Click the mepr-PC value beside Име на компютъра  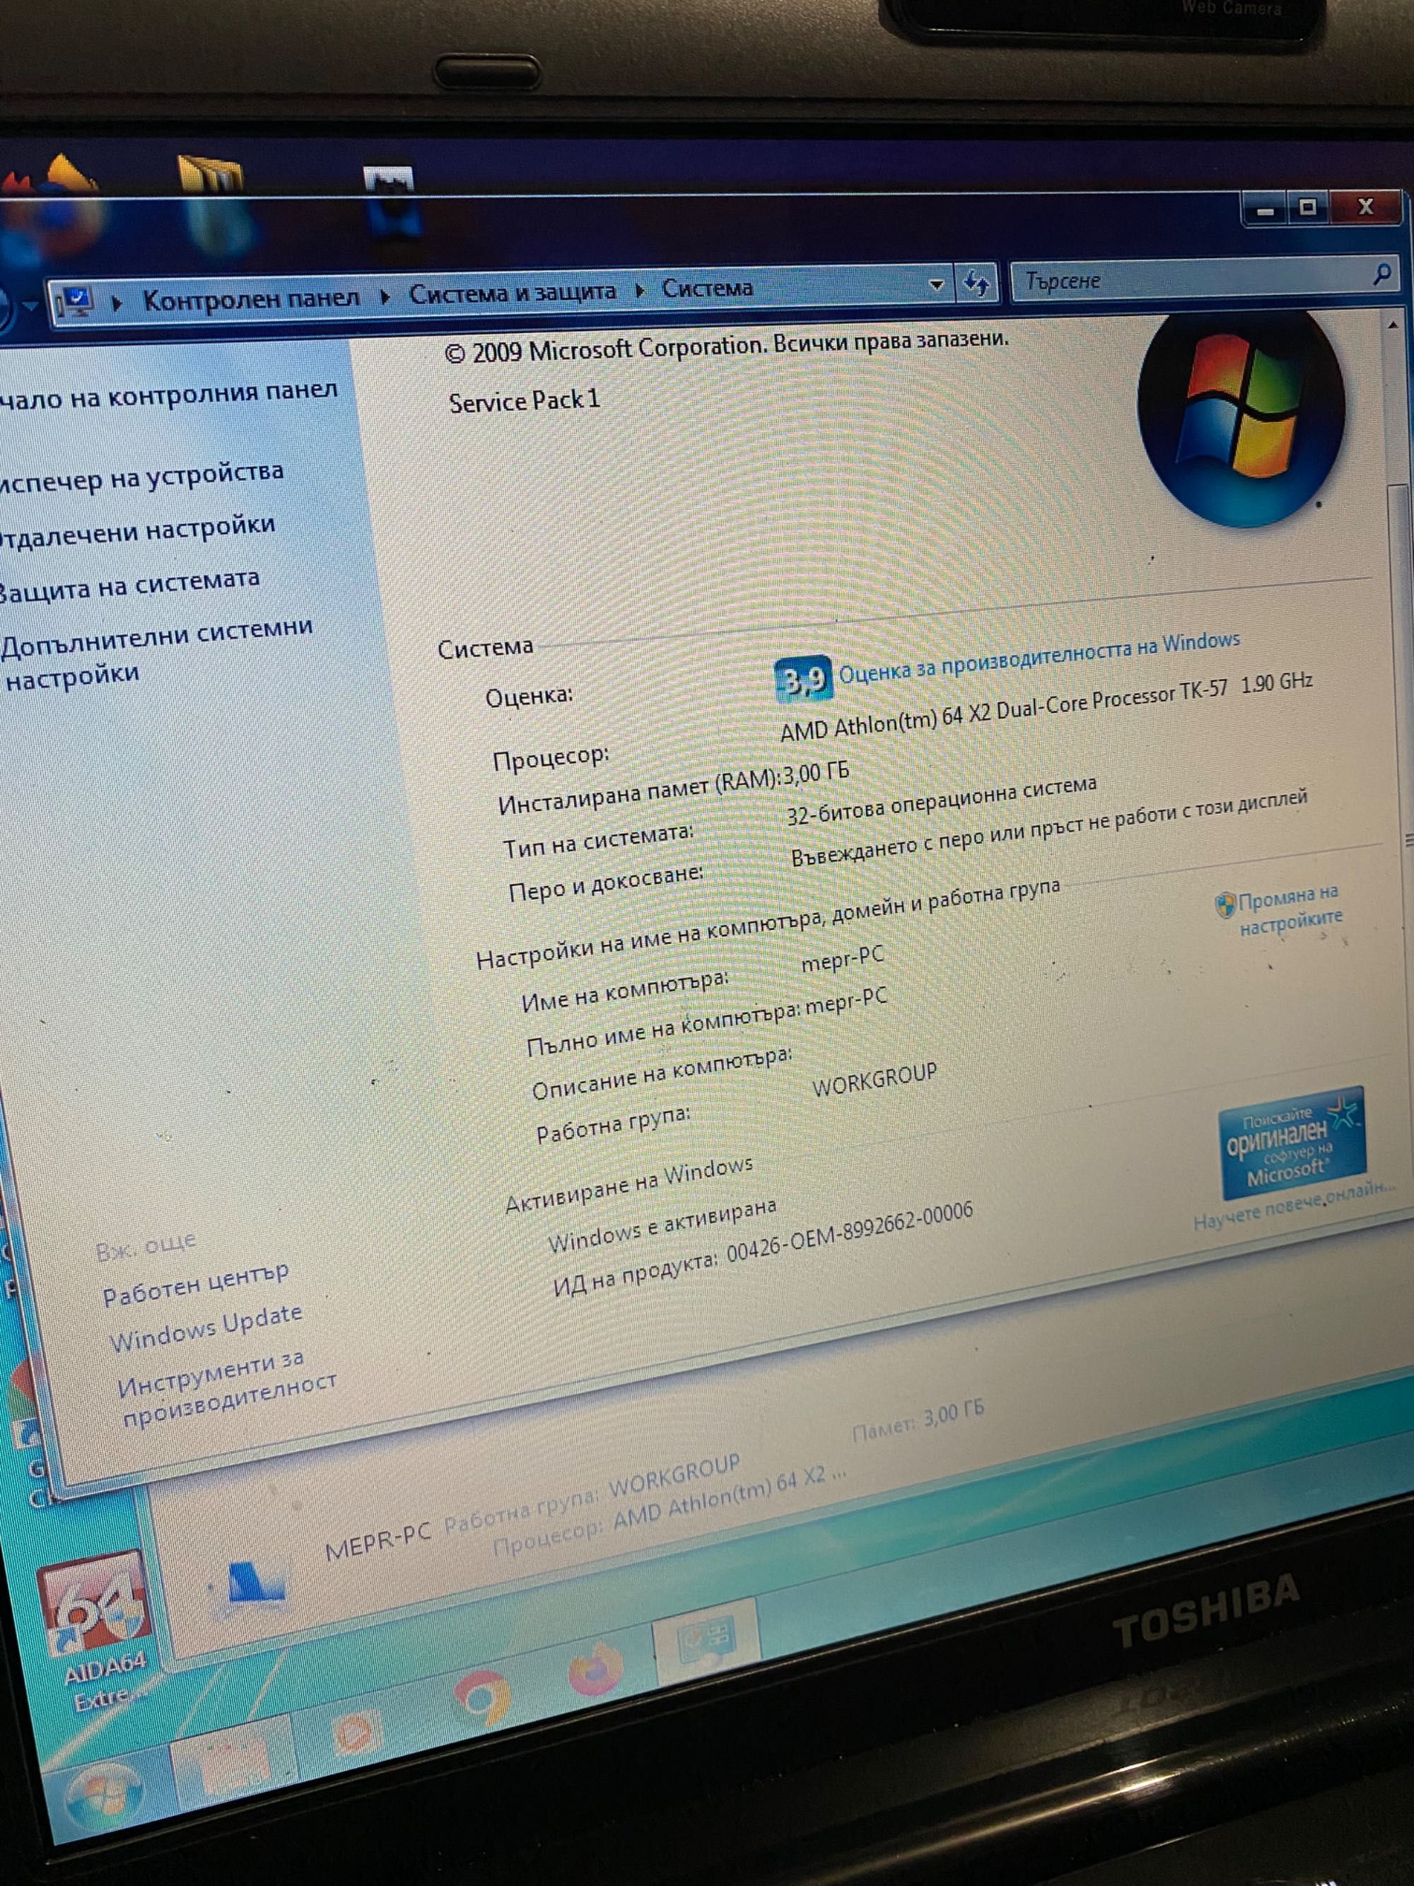click(x=842, y=958)
